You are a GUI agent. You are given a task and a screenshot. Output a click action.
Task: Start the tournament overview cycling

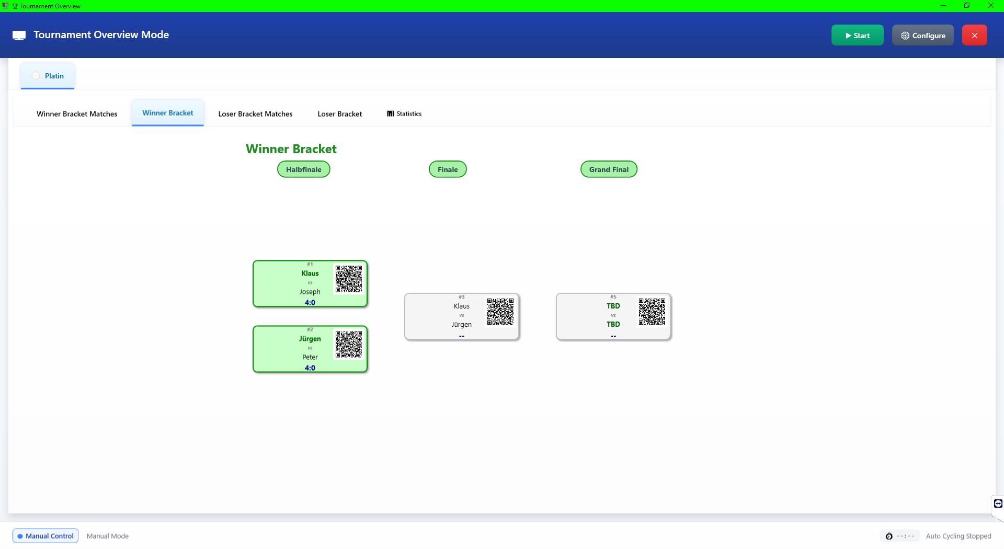click(857, 35)
